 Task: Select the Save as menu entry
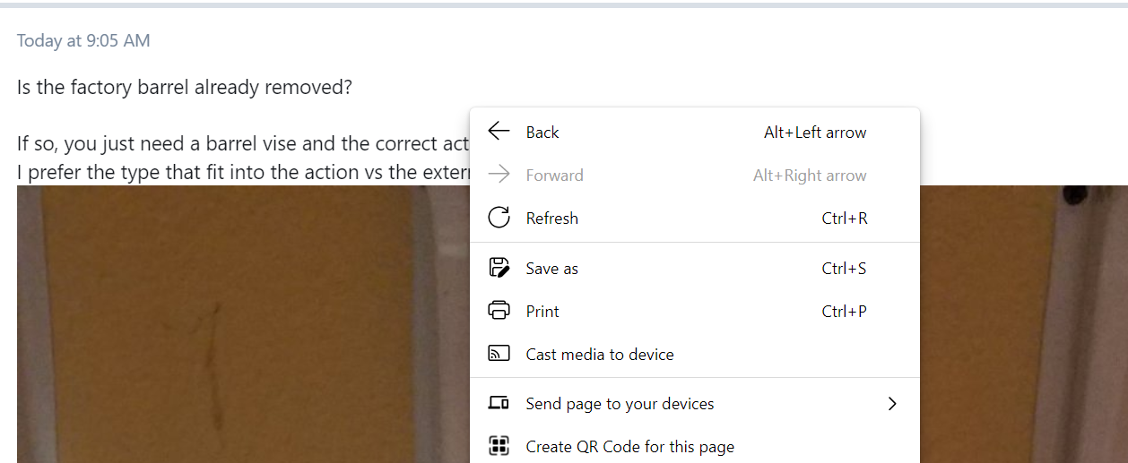pos(695,268)
